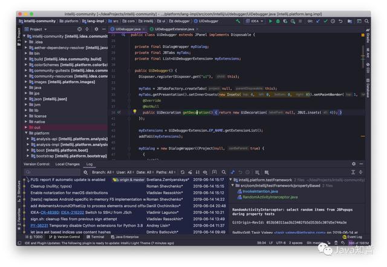Open the Terminal tool window tab
Viewport: 387px width, 267px height.
point(96,237)
